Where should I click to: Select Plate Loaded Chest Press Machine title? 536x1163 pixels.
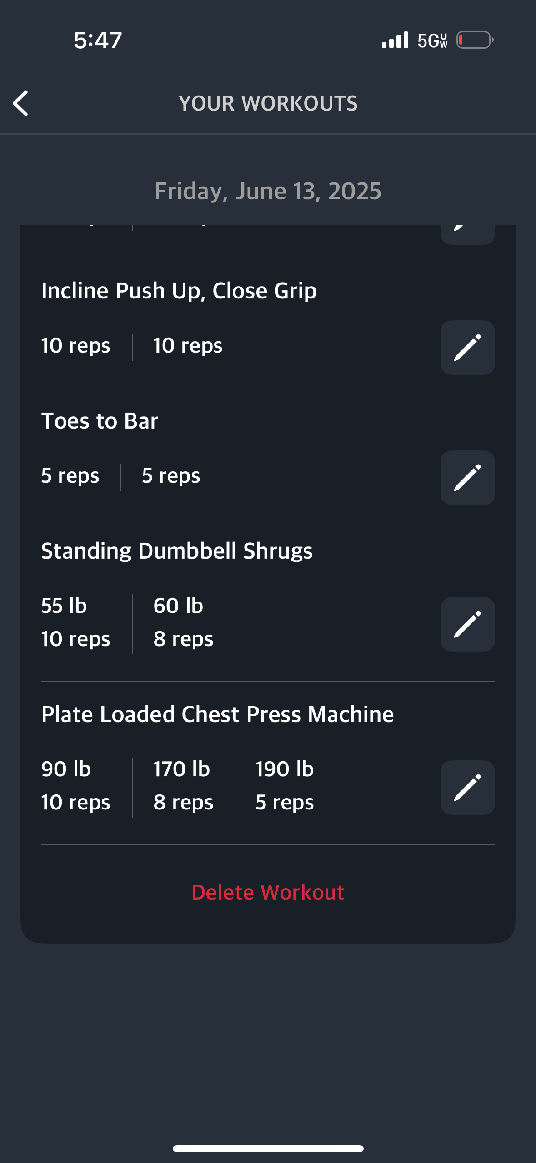point(217,714)
